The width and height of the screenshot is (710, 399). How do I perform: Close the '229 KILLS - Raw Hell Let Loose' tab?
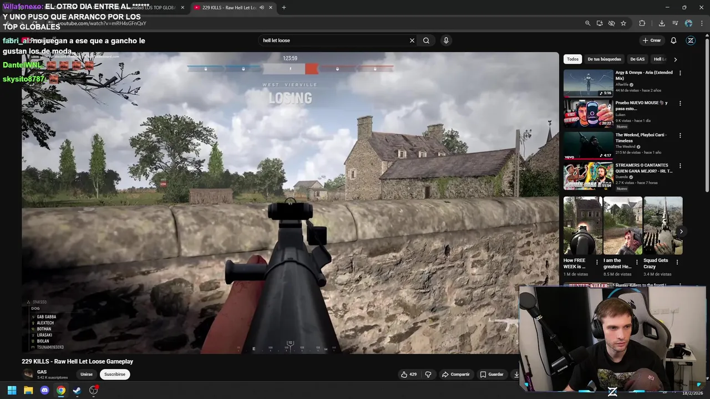[x=271, y=8]
